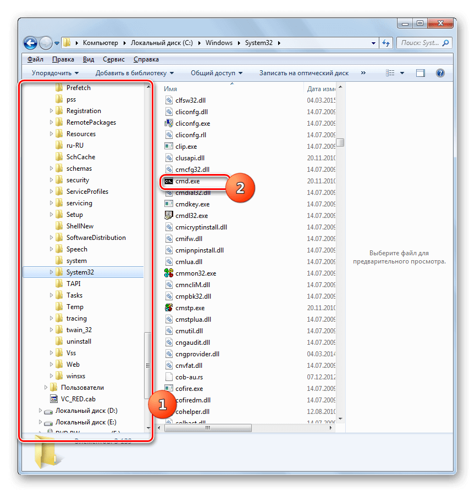Select the cmstp.exe file icon
The height and width of the screenshot is (493, 475).
click(169, 308)
